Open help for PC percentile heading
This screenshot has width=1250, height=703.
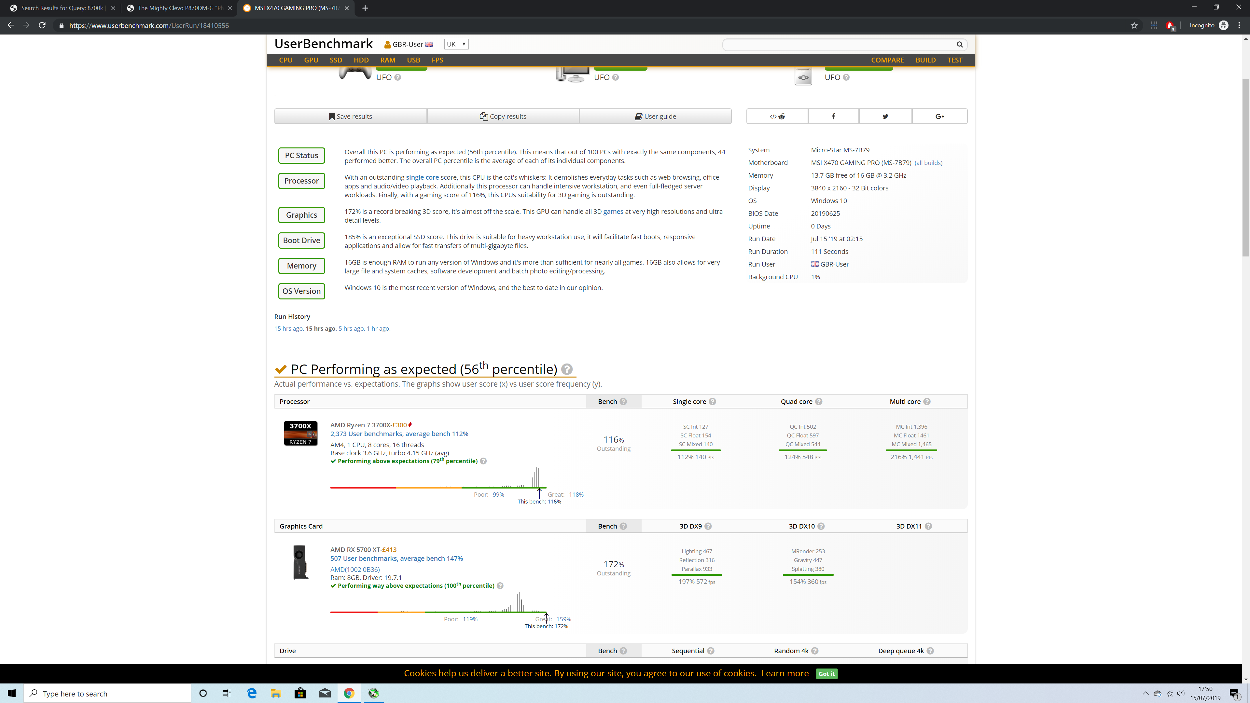(x=567, y=369)
